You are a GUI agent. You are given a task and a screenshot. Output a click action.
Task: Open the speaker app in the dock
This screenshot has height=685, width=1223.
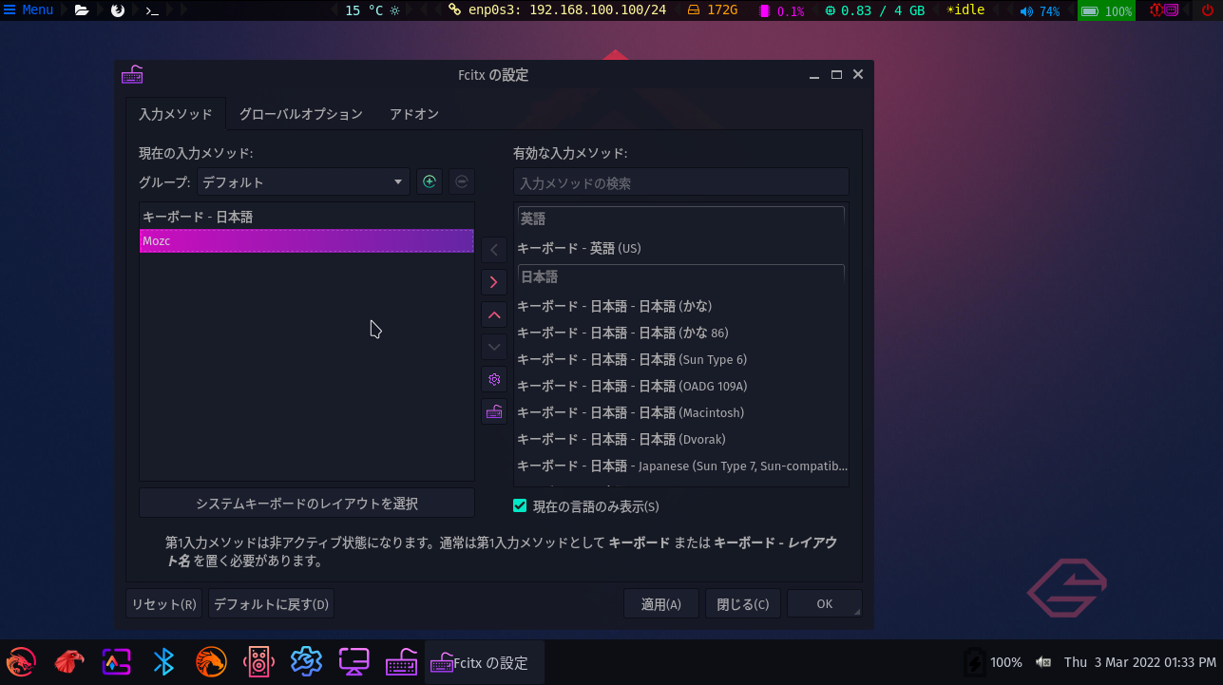click(x=258, y=661)
